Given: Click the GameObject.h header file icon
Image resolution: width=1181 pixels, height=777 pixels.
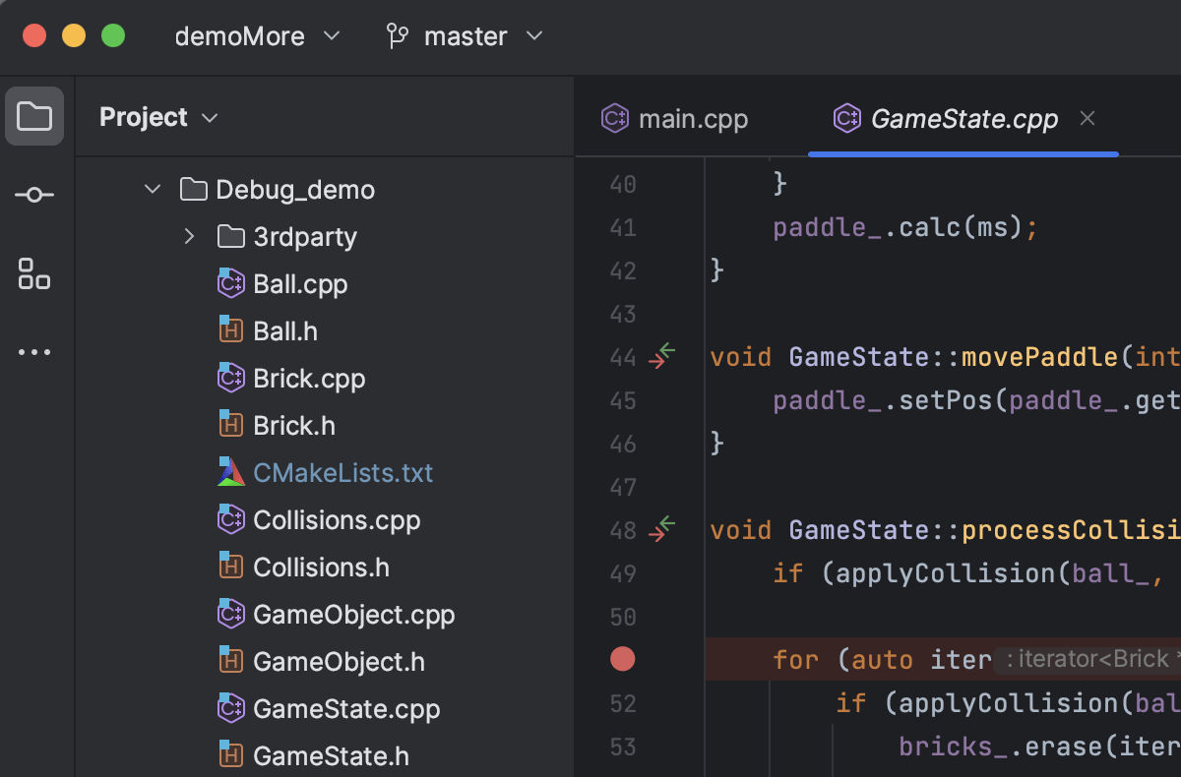Looking at the screenshot, I should [x=230, y=661].
